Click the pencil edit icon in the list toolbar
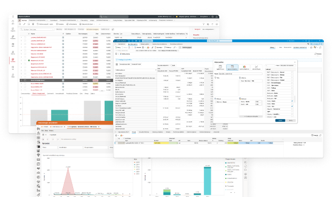The height and width of the screenshot is (197, 334). (x=25, y=24)
